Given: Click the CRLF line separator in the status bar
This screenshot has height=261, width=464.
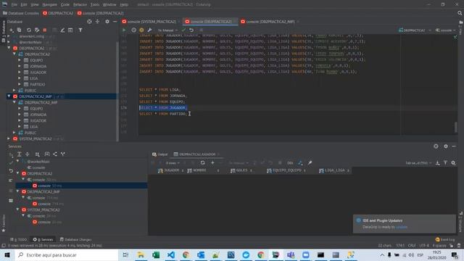Looking at the screenshot, I should click(x=412, y=246).
